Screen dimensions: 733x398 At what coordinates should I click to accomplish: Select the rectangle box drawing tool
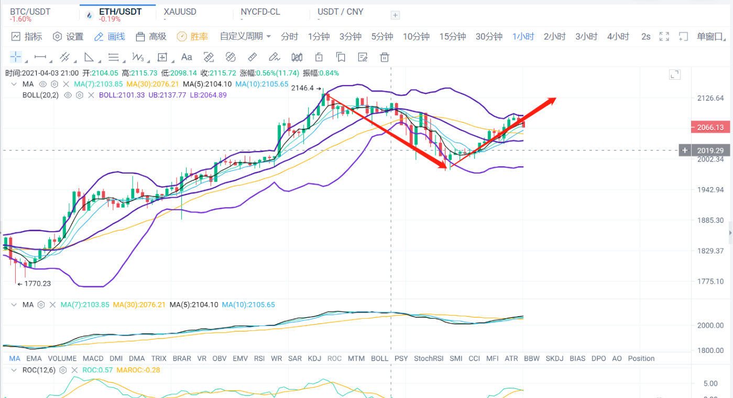click(162, 57)
